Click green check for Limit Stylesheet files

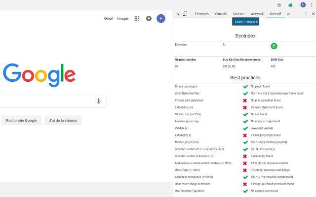pos(245,94)
